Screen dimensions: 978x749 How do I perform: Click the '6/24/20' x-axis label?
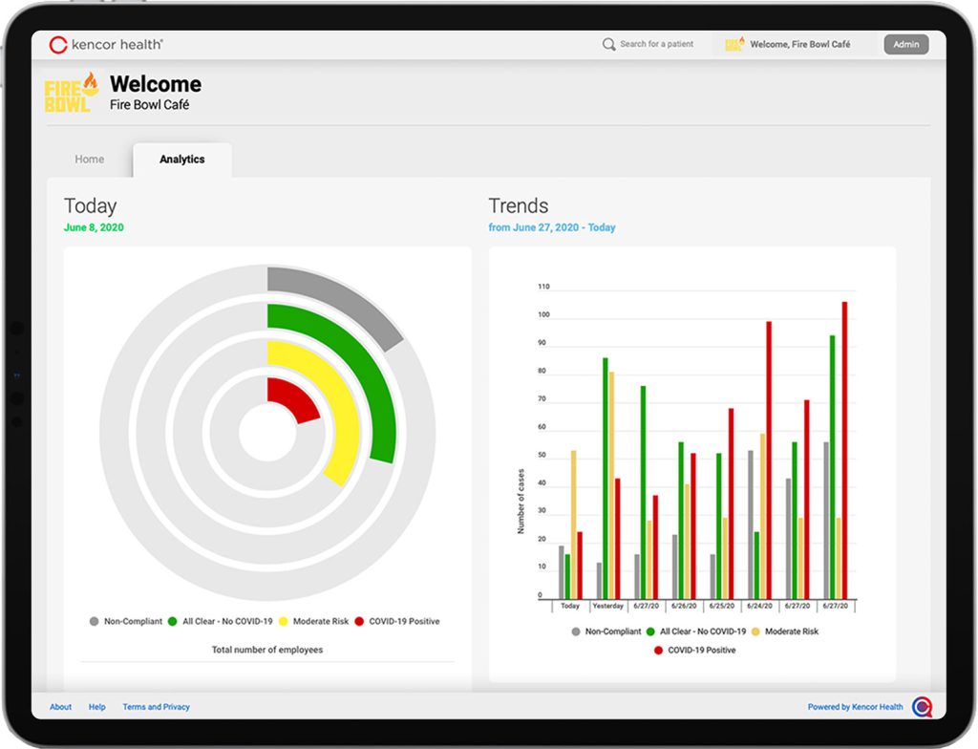[x=759, y=606]
